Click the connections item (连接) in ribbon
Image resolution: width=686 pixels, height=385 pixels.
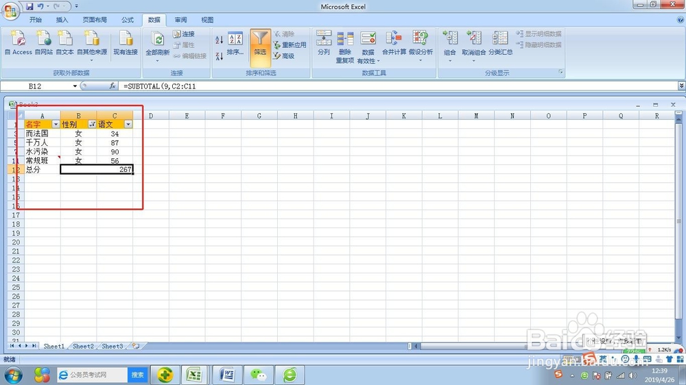[184, 34]
